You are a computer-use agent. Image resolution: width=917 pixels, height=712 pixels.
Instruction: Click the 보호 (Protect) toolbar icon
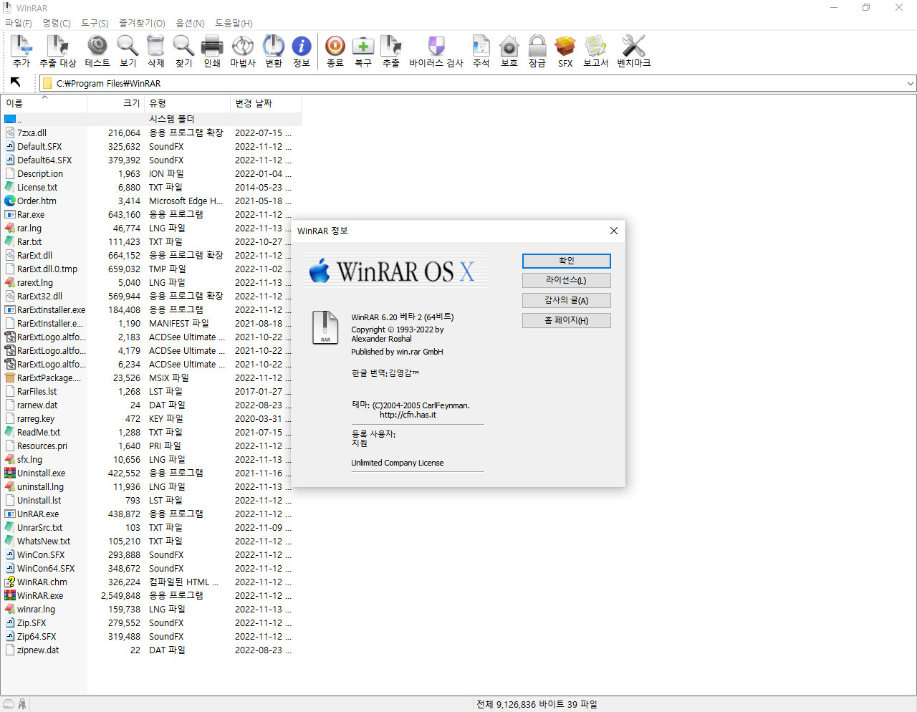tap(509, 46)
